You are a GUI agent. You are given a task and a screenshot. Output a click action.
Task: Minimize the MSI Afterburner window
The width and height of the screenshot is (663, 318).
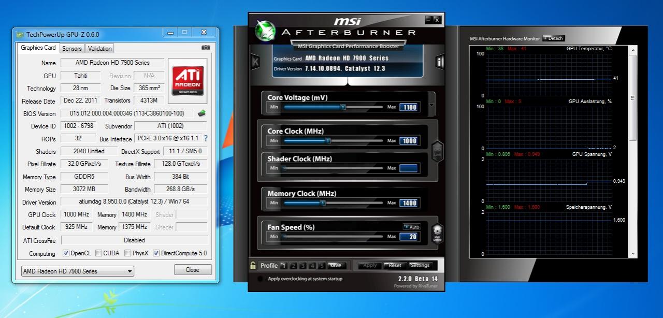[x=428, y=19]
